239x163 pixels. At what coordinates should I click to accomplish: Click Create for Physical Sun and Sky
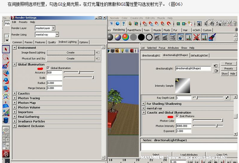click(x=70, y=59)
